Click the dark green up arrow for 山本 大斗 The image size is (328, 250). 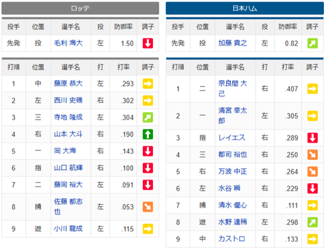pyautogui.click(x=148, y=135)
